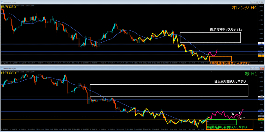
Task: Click the EURUSD H1 window title icon
Action: pos(2,68)
